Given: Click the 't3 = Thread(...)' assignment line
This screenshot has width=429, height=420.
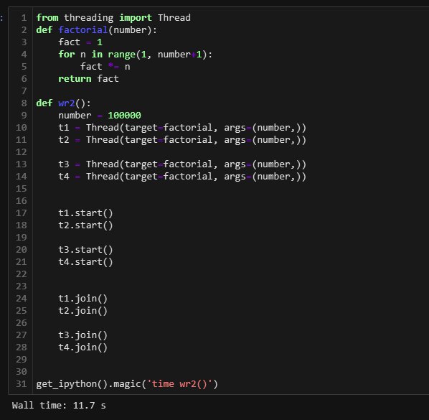Looking at the screenshot, I should click(182, 164).
